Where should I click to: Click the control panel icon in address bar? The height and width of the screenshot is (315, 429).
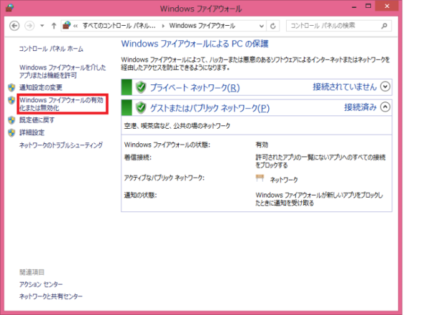click(x=66, y=26)
